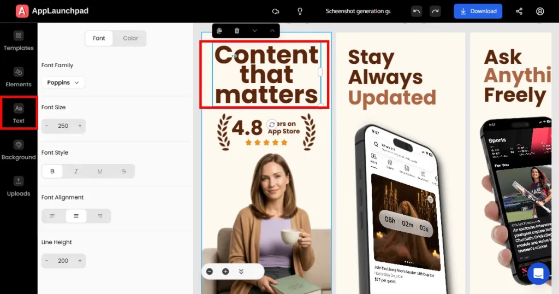Align text to the right
The height and width of the screenshot is (294, 559).
coord(100,216)
